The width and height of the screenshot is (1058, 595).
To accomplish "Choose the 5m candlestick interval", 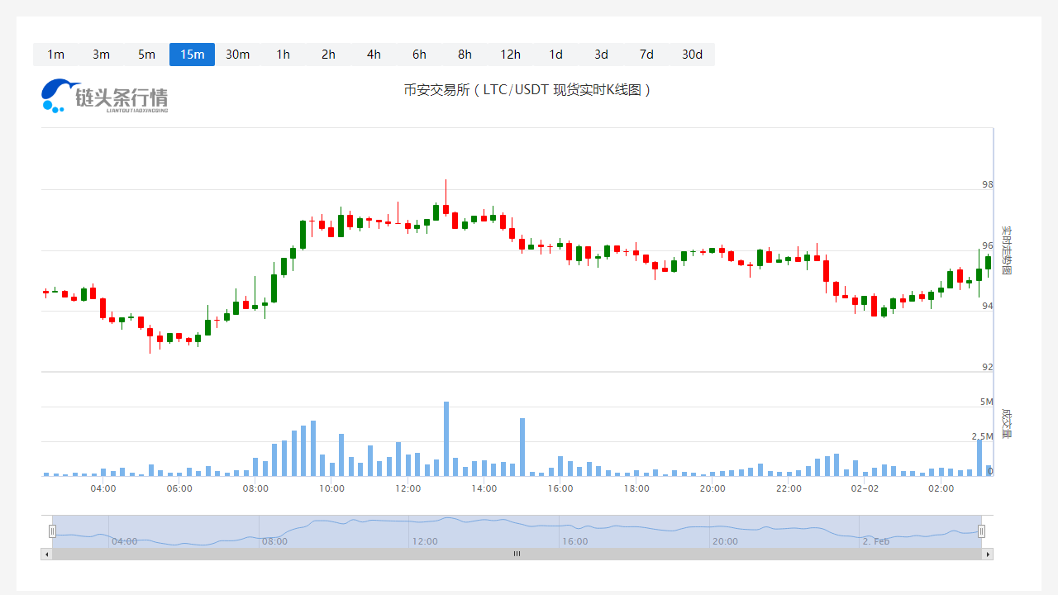I will pyautogui.click(x=146, y=55).
